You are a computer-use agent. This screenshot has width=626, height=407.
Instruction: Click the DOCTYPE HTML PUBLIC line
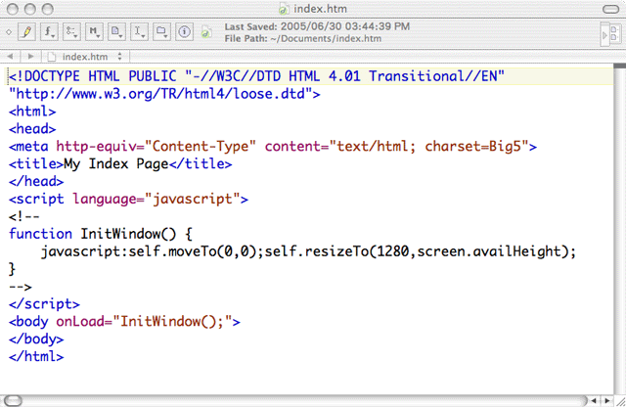256,76
